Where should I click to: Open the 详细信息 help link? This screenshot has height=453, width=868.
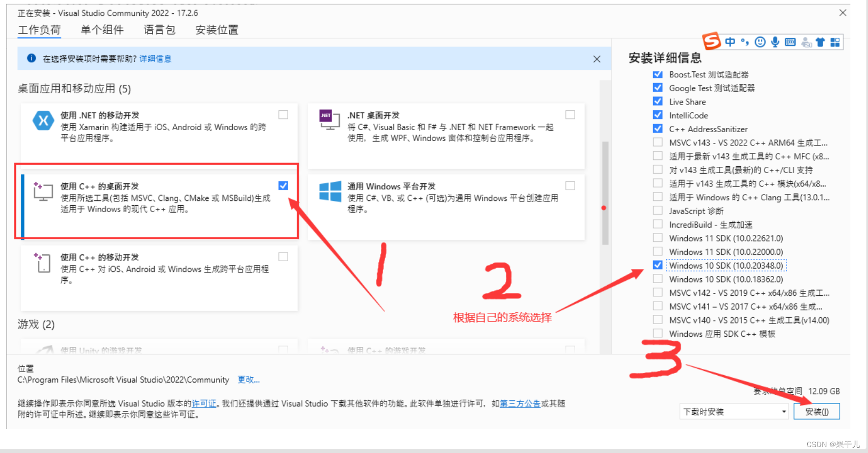[155, 59]
